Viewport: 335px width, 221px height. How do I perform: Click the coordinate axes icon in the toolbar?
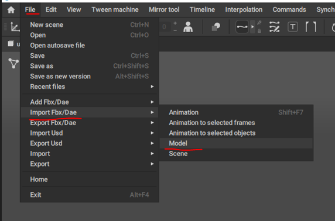15,27
